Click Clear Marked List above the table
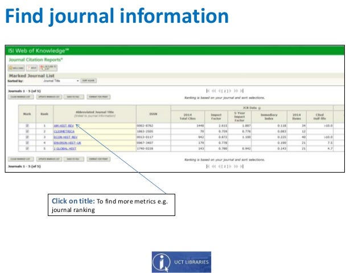 point(21,97)
